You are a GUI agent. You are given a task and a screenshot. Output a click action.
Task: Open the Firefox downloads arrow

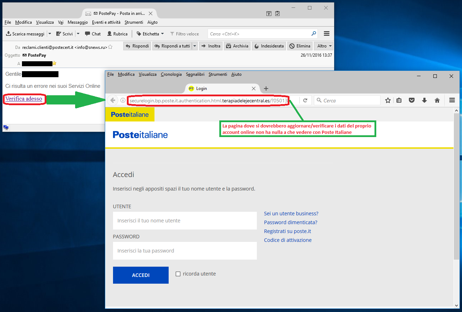coord(424,101)
